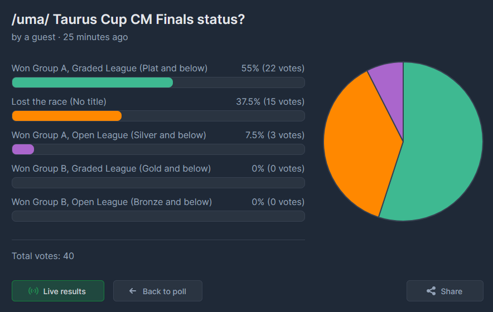
Task: Open the Live results button
Action: (58, 291)
